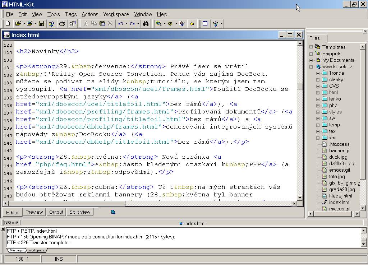Switch to the Preview tab
Viewport: 368px width, 265px height.
click(34, 212)
